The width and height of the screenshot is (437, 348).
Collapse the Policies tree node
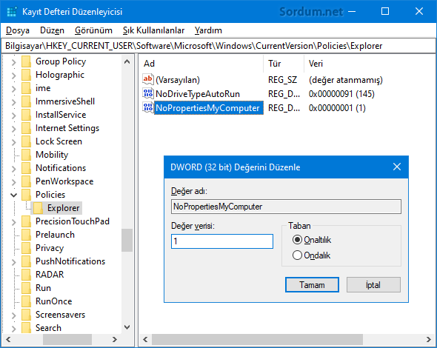13,195
